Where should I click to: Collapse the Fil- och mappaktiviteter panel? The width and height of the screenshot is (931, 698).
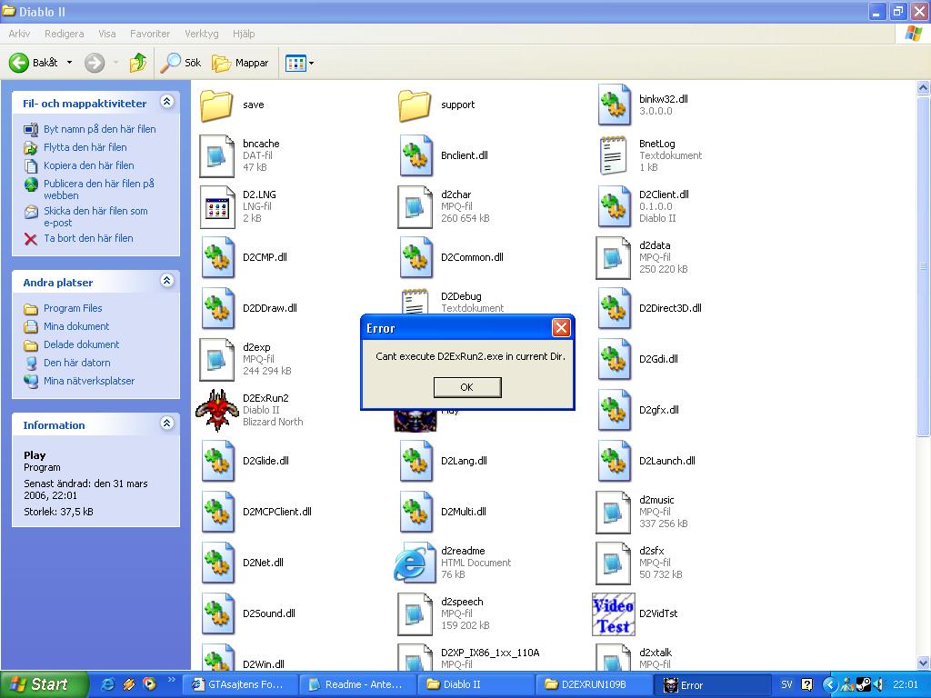166,103
